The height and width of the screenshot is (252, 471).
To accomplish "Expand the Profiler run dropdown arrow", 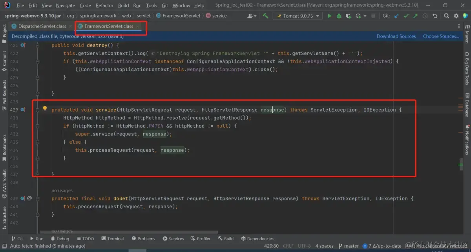I will tap(365, 16).
